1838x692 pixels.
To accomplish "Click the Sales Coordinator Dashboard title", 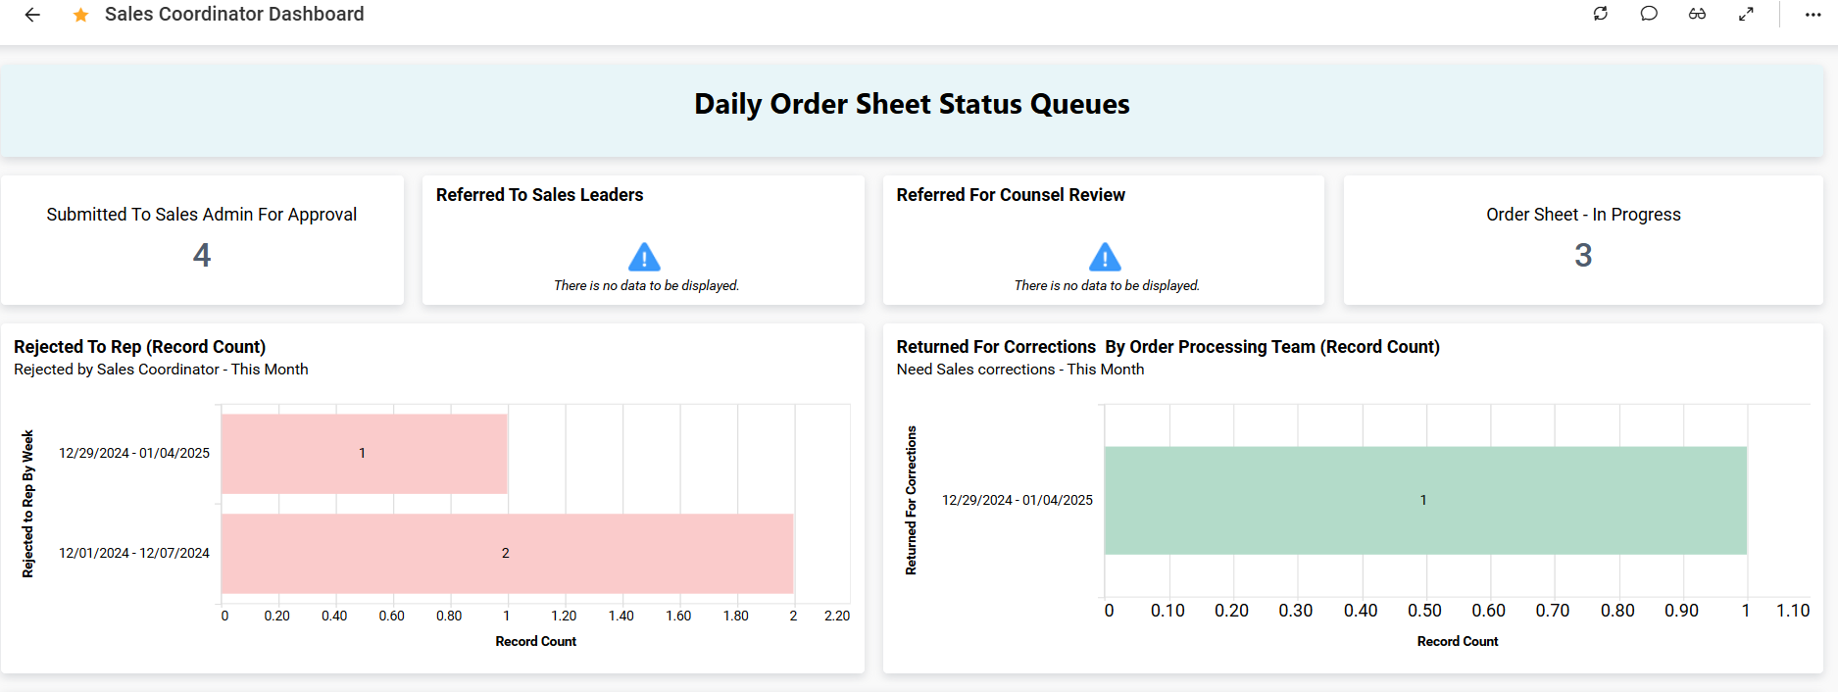I will point(234,15).
